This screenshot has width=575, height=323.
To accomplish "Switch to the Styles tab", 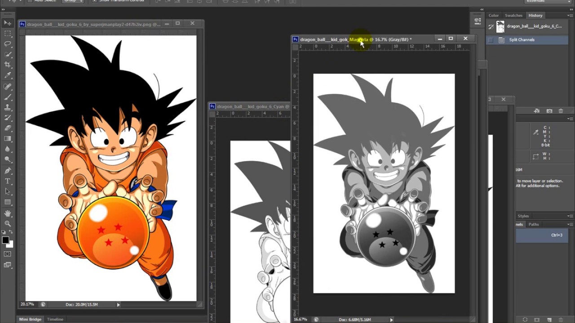I will (523, 216).
